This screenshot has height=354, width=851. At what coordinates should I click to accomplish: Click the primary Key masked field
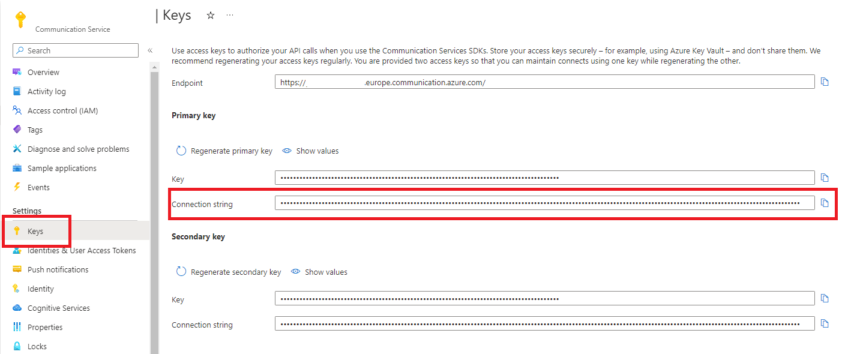[x=545, y=178]
